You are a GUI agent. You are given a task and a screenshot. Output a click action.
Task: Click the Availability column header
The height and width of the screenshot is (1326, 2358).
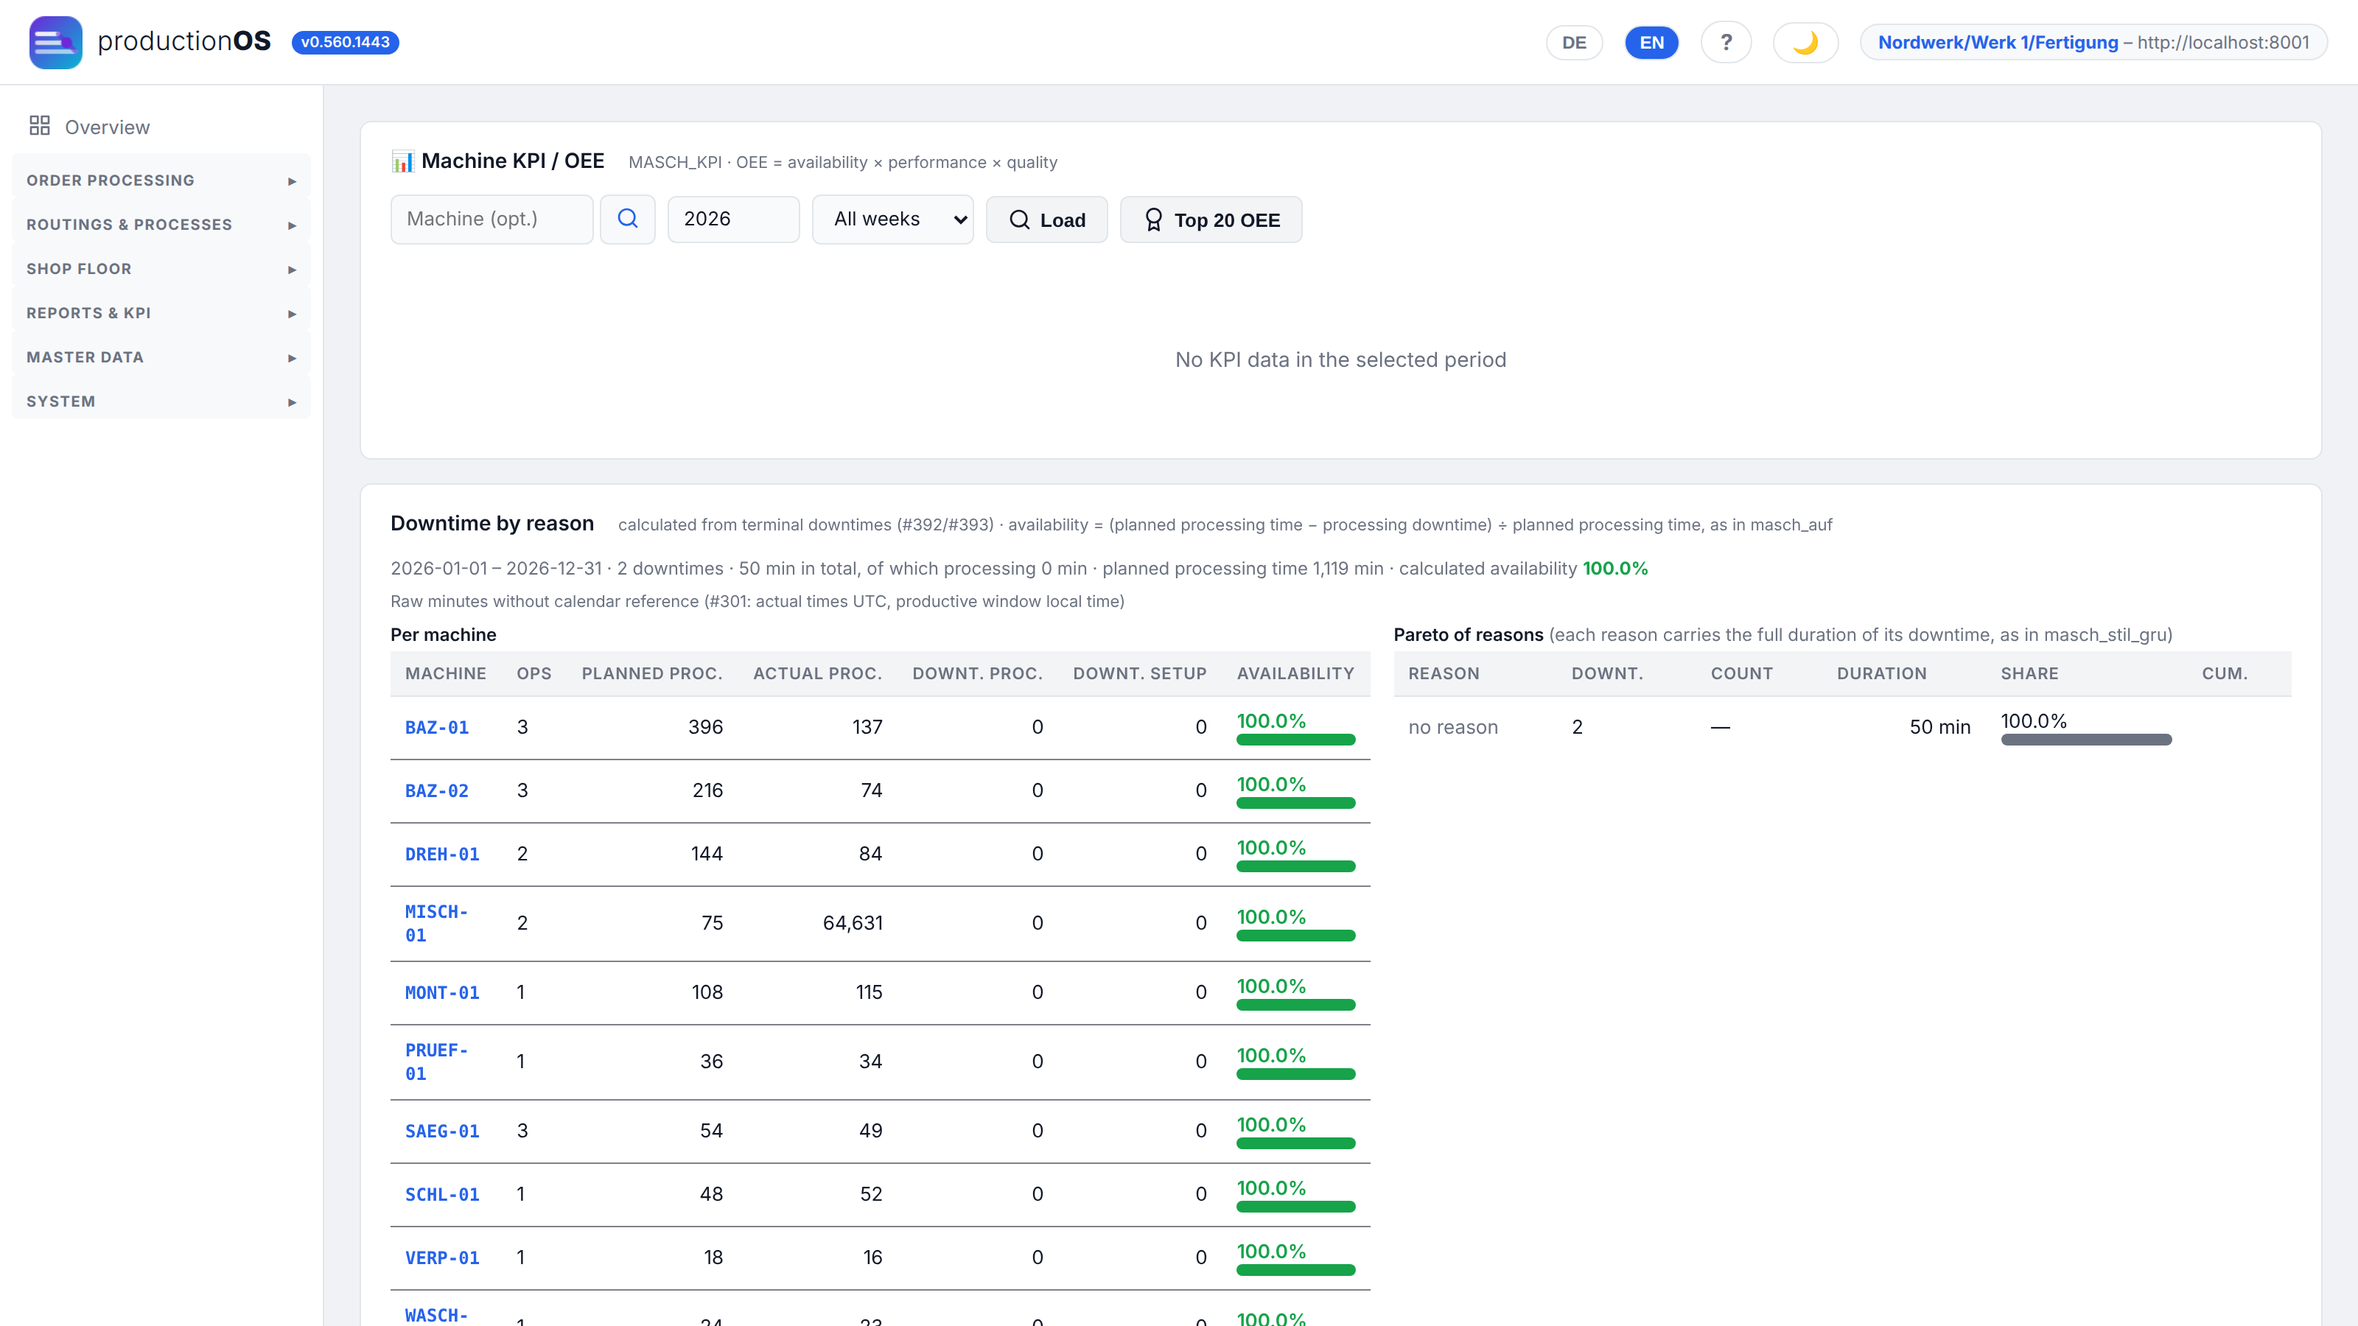(1295, 673)
